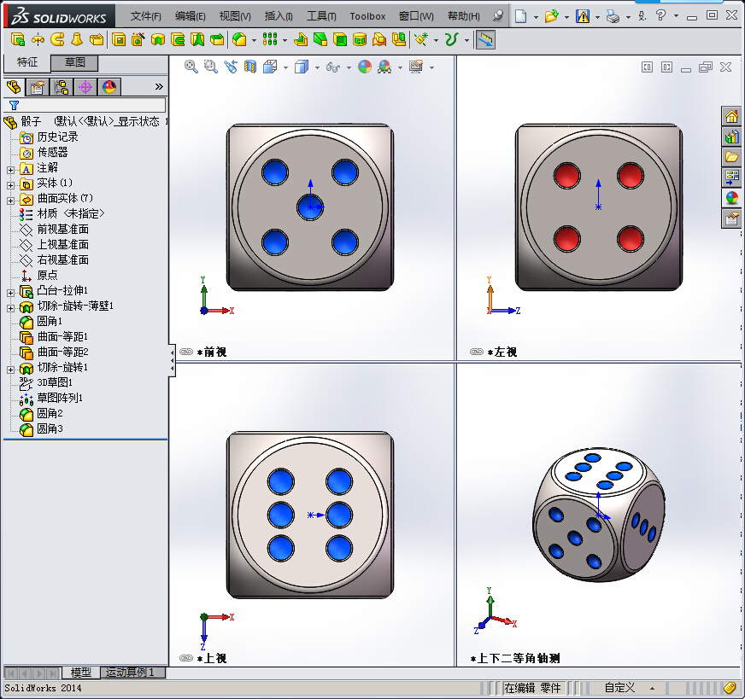Open the Fillet dropdown arrow
The image size is (745, 699).
pos(254,40)
